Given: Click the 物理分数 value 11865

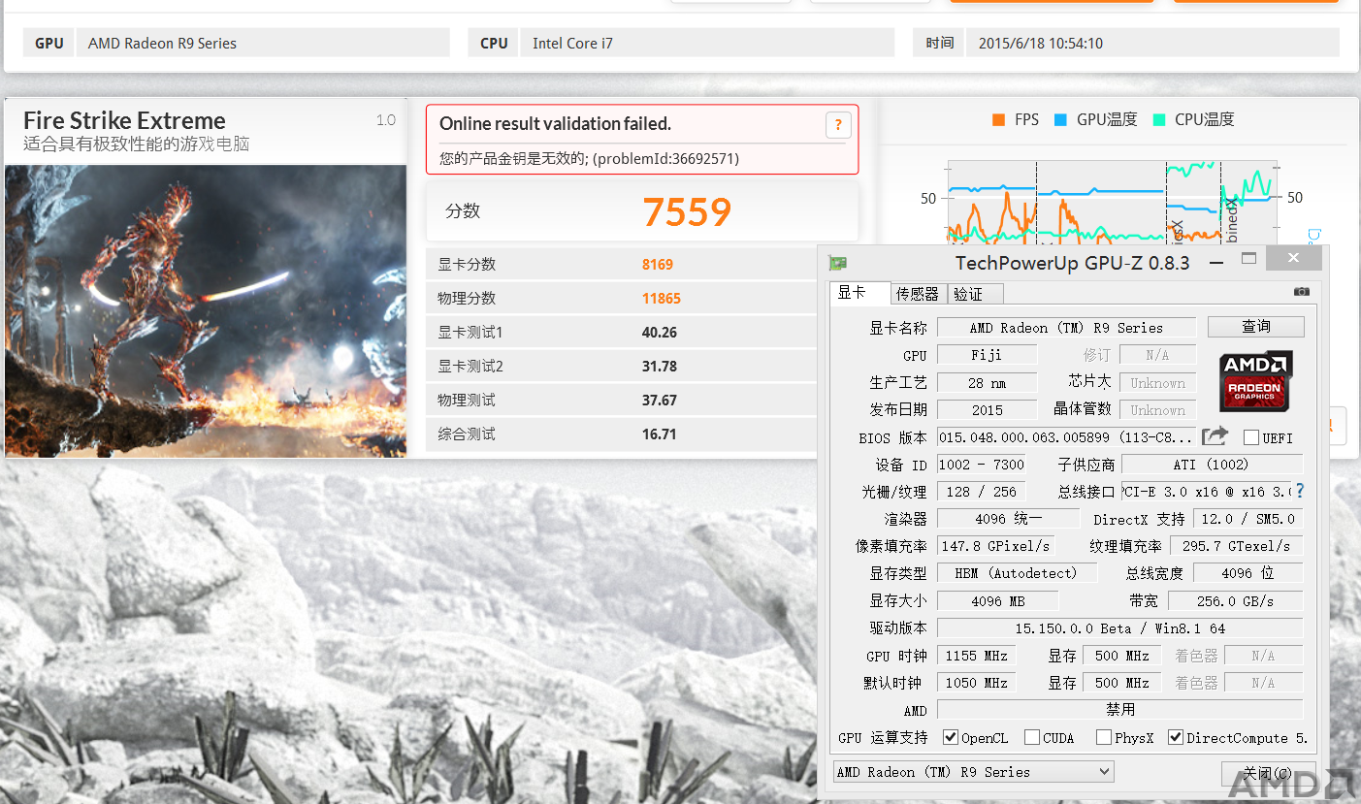Looking at the screenshot, I should click(x=662, y=299).
